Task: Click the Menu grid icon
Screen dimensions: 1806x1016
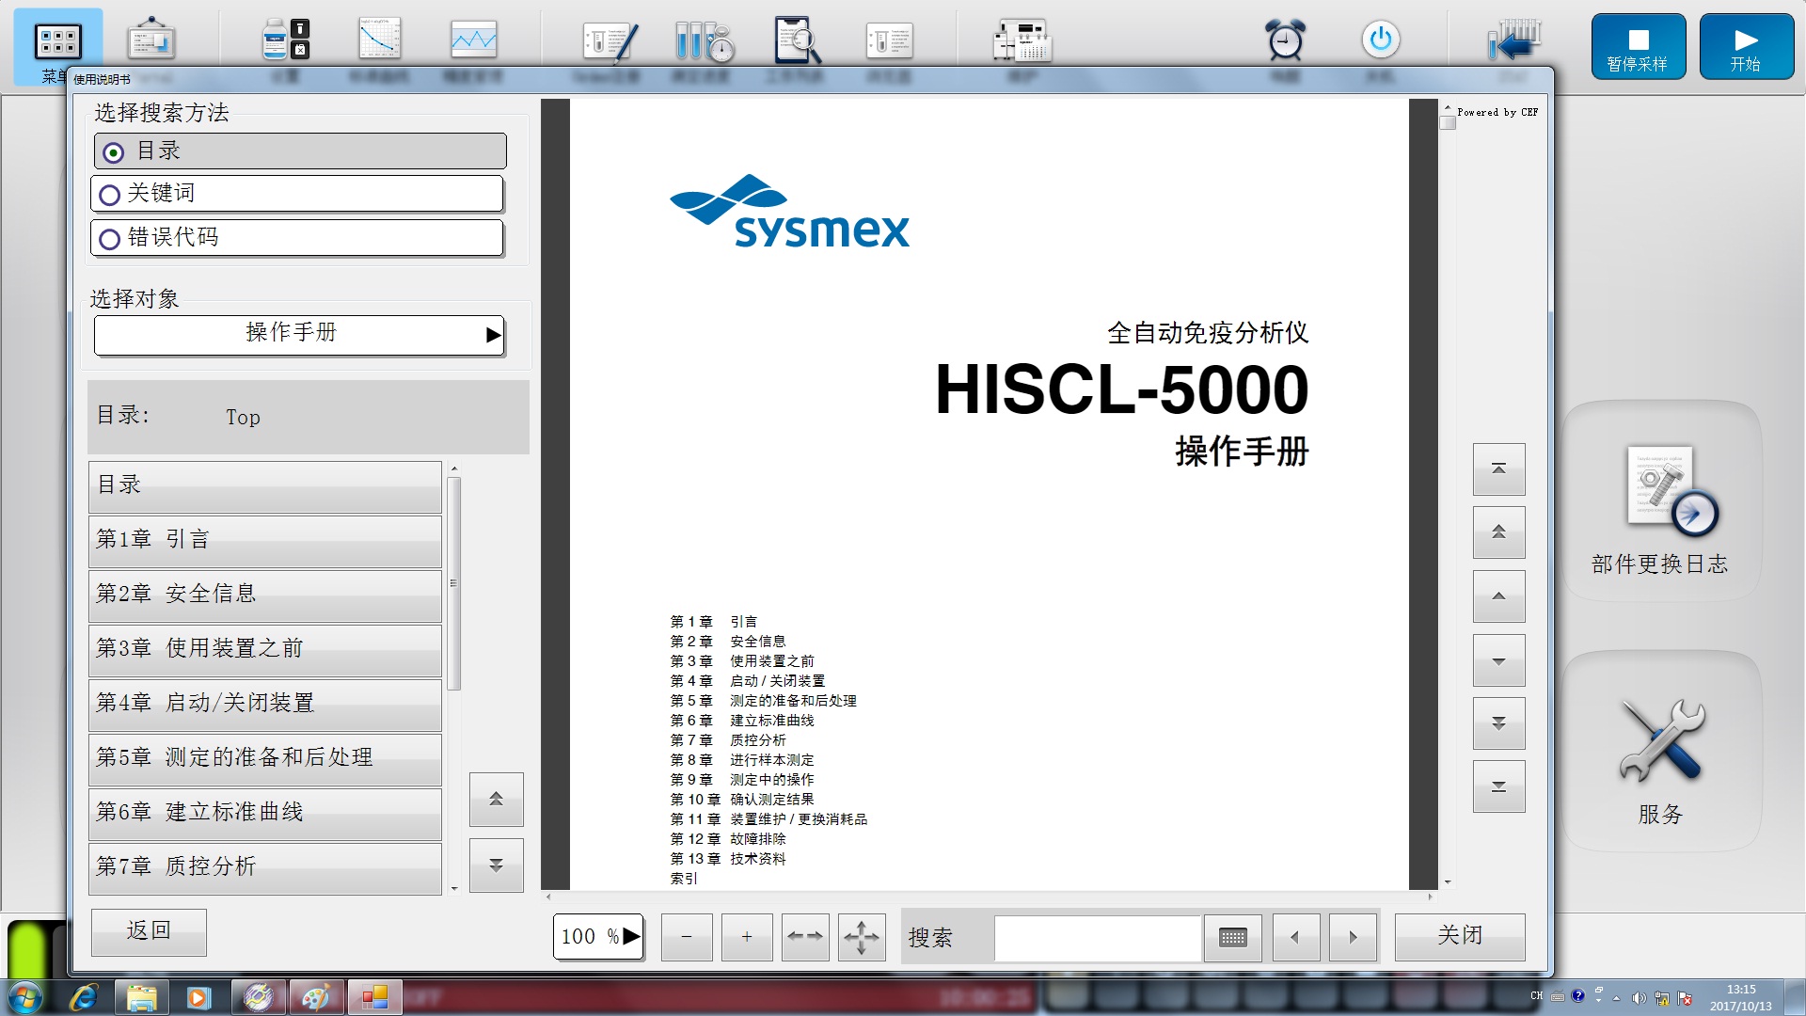Action: click(x=57, y=41)
